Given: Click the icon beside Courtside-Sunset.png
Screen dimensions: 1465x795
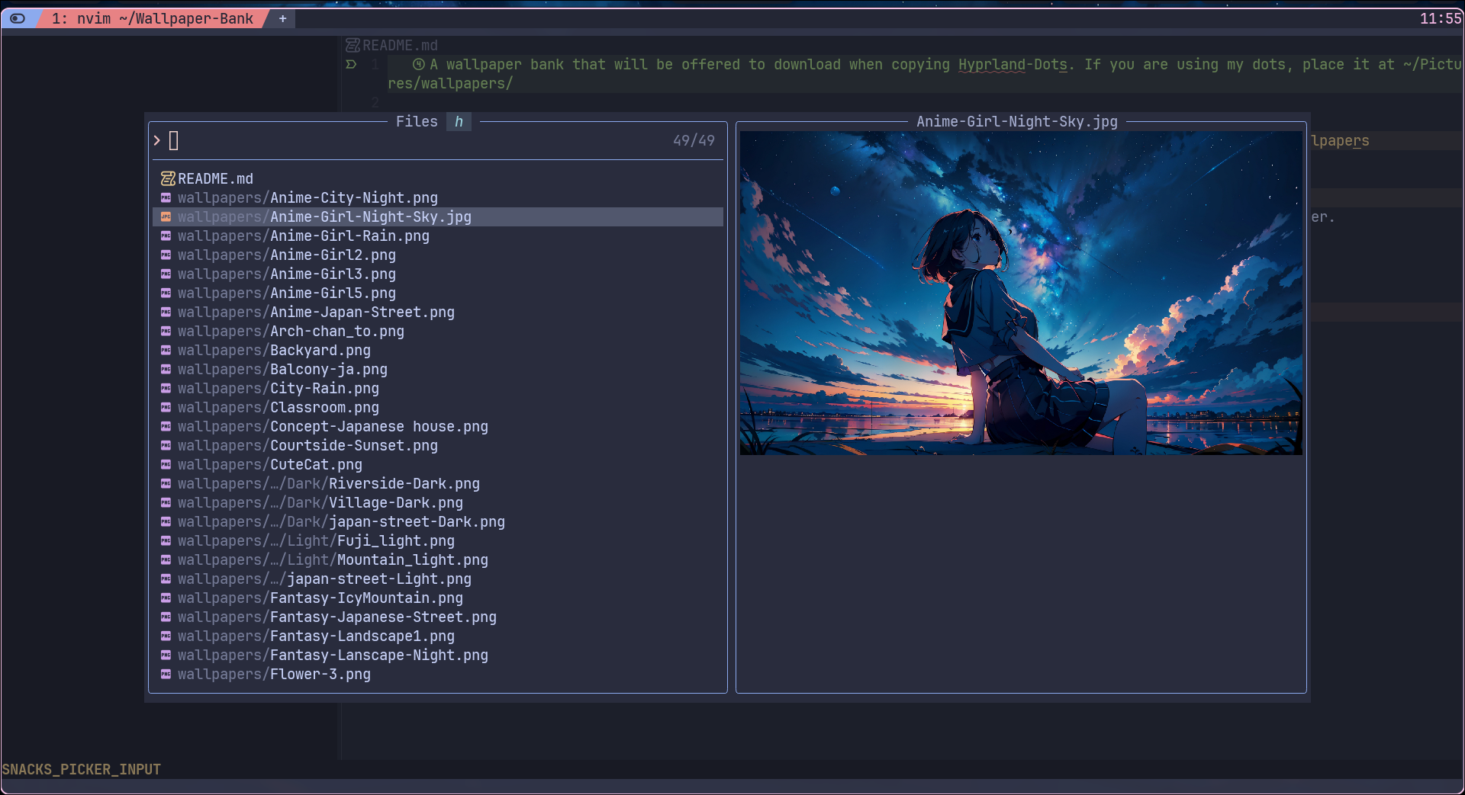Looking at the screenshot, I should coord(166,445).
